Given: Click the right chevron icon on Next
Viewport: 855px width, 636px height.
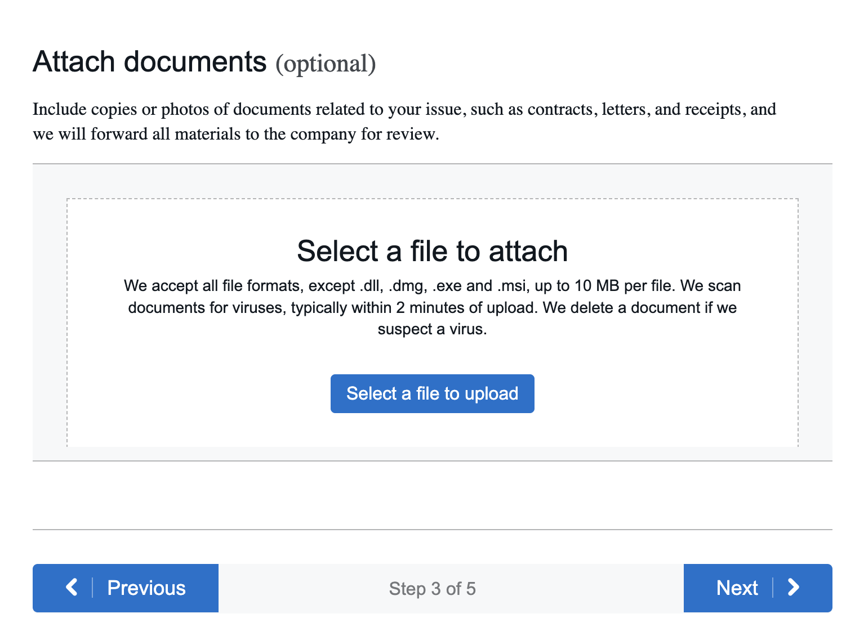Looking at the screenshot, I should point(794,588).
